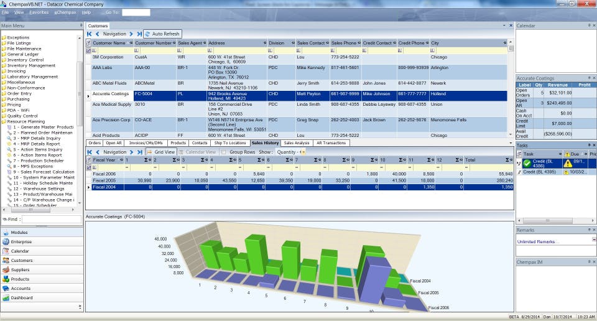This screenshot has height=321, width=597.
Task: Select the Fiscal 2005 sales row
Action: (300, 180)
